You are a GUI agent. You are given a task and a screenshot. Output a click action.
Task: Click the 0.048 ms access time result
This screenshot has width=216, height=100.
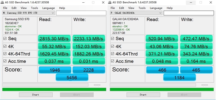[x=162, y=61]
